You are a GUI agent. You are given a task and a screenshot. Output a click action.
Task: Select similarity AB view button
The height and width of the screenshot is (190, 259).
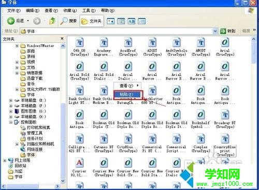(x=132, y=21)
